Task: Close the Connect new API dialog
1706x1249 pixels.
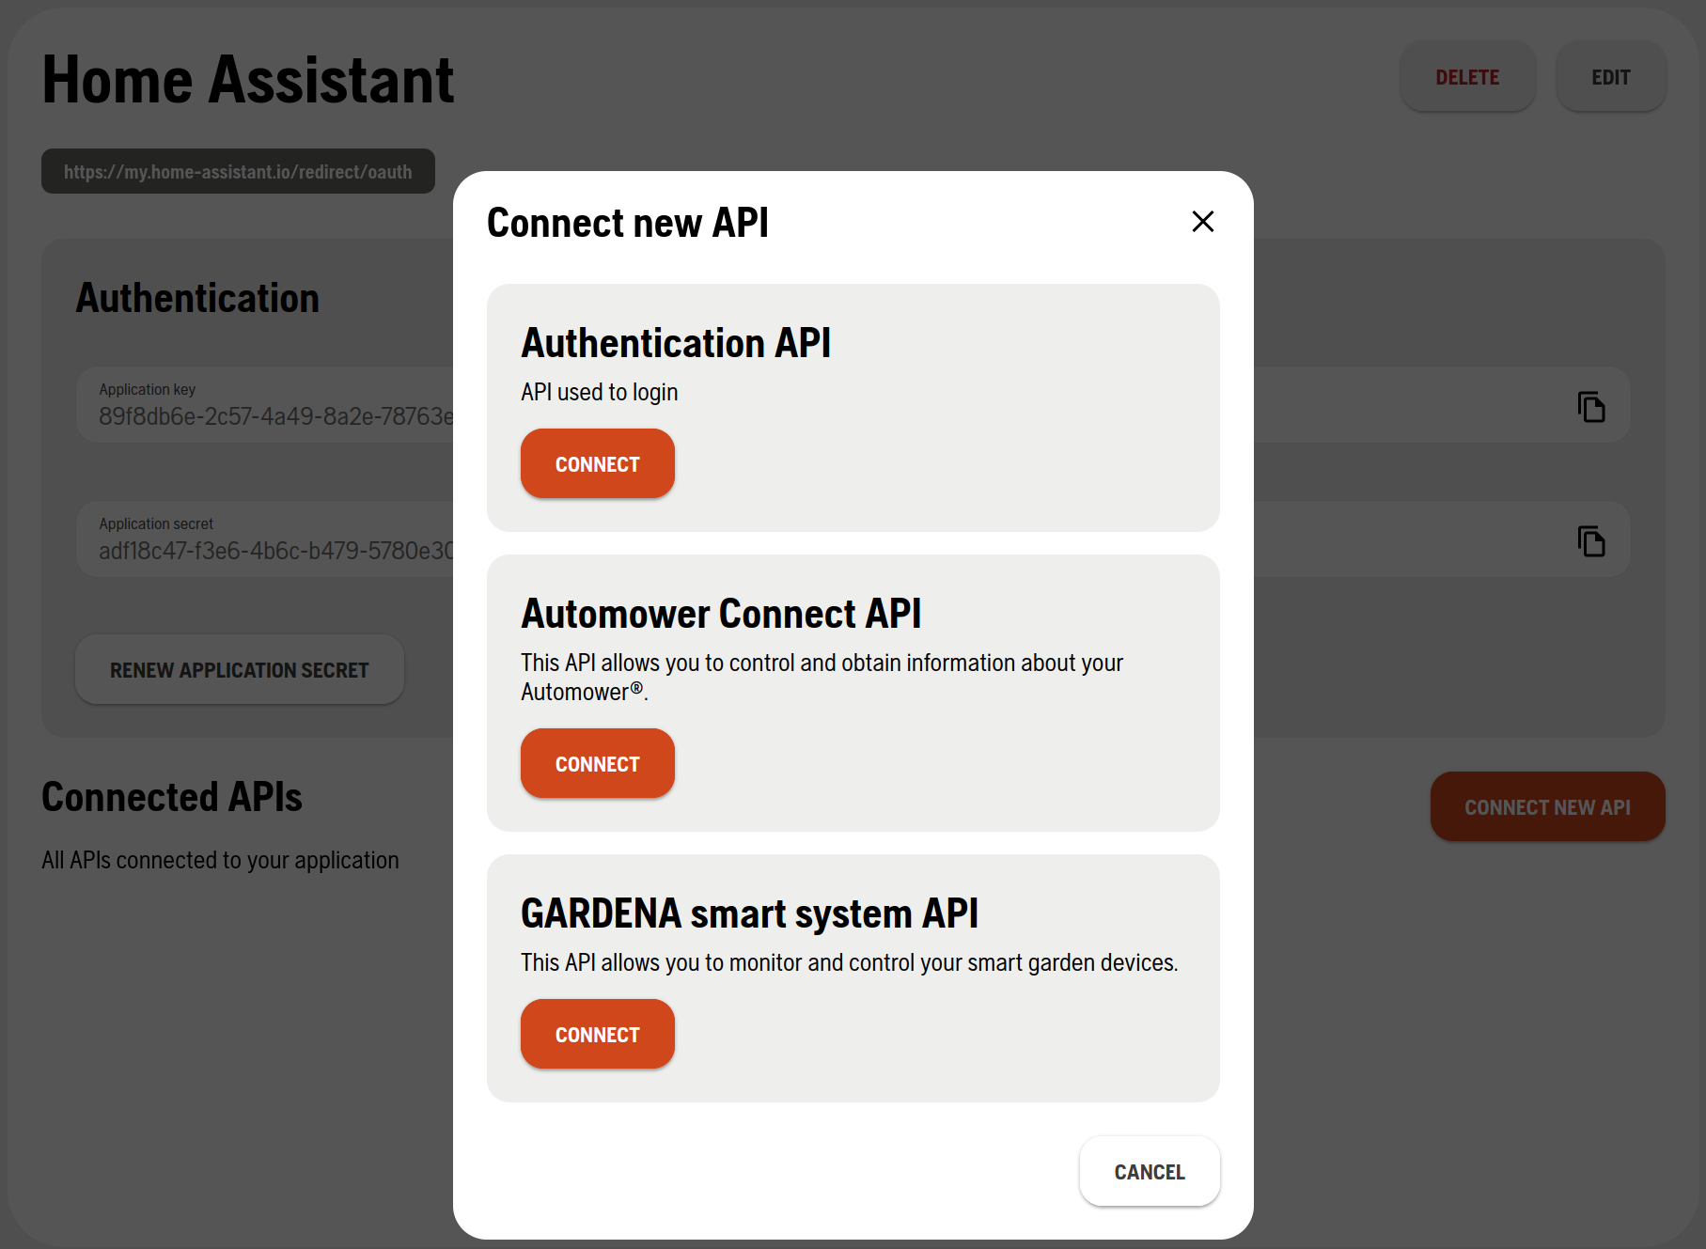Action: coord(1202,222)
